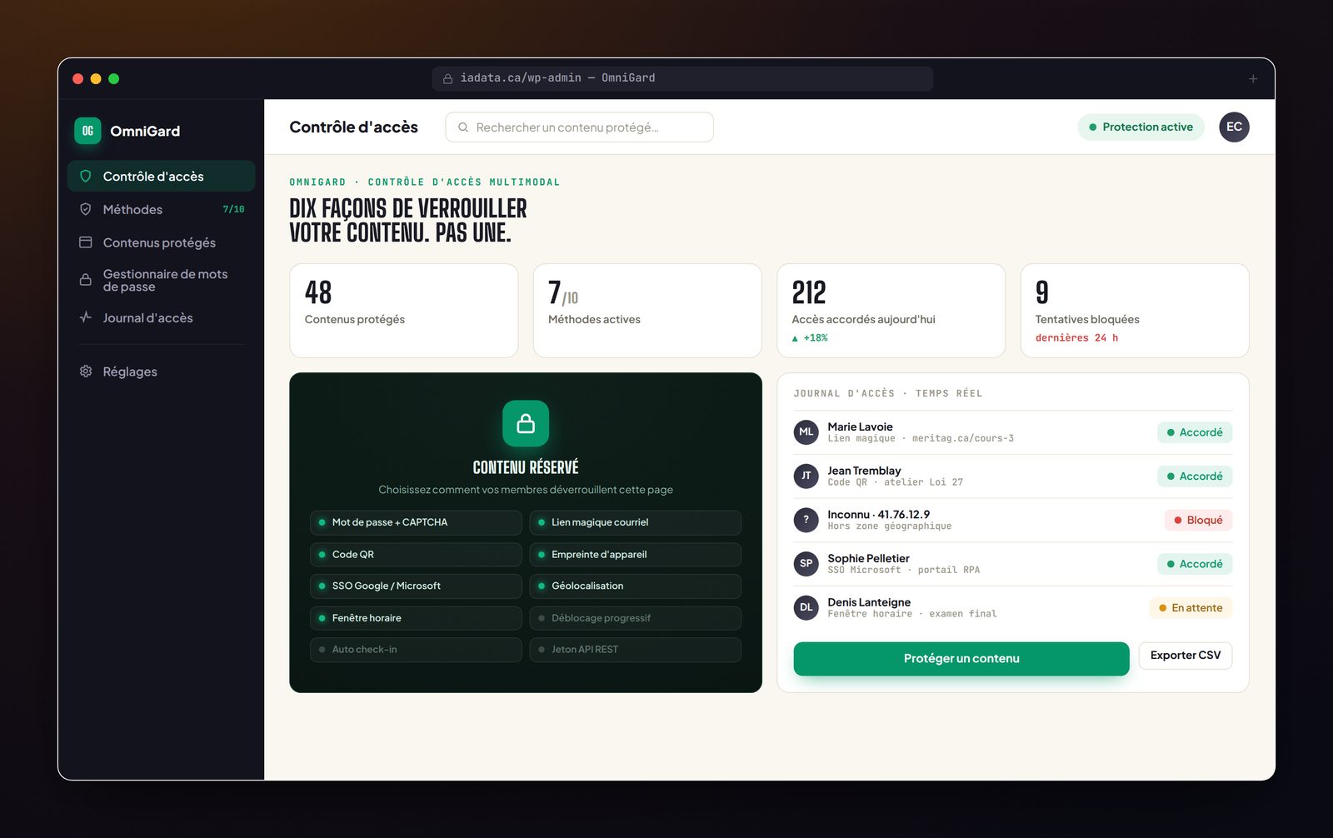Toggle the Fenêtre horaire method
The image size is (1333, 838).
point(416,618)
